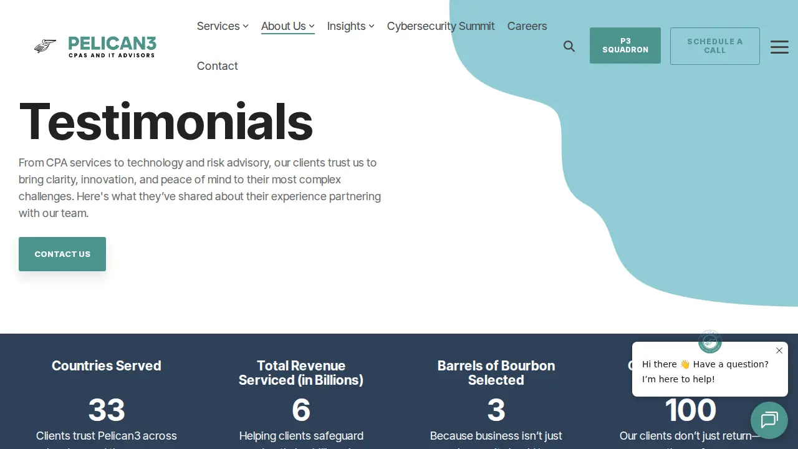Expand the Insights dropdown menu
The image size is (798, 449).
point(350,26)
